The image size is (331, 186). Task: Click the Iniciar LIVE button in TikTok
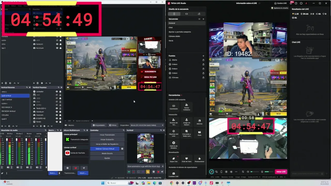[281, 172]
